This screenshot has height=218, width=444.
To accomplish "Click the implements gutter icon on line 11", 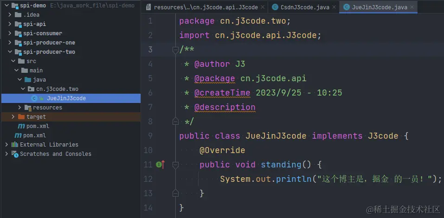I will [160, 165].
